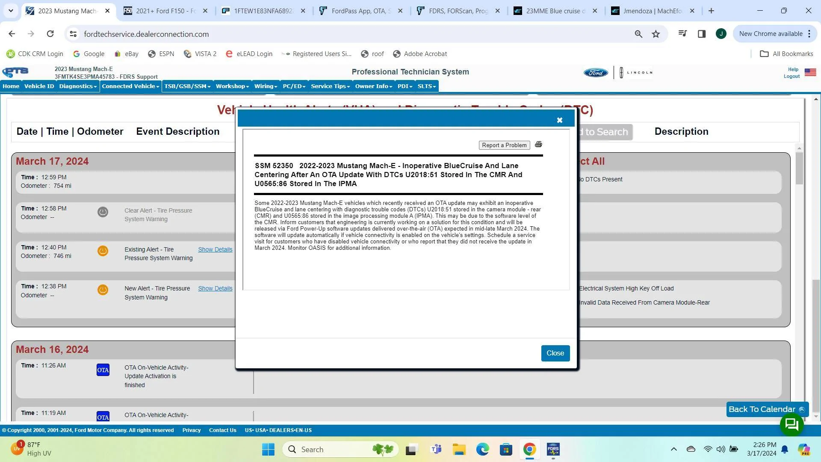Expand the Connected Vehicle menu
Image resolution: width=821 pixels, height=462 pixels.
pyautogui.click(x=130, y=86)
